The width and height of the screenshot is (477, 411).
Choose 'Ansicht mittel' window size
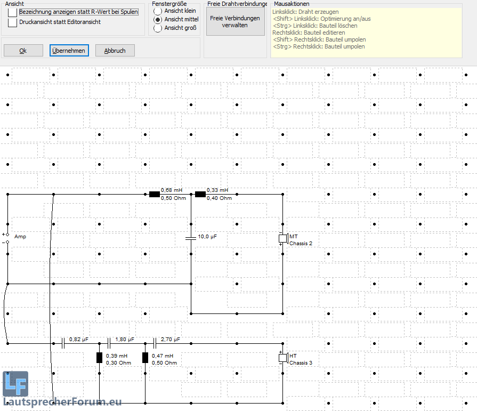coord(158,19)
